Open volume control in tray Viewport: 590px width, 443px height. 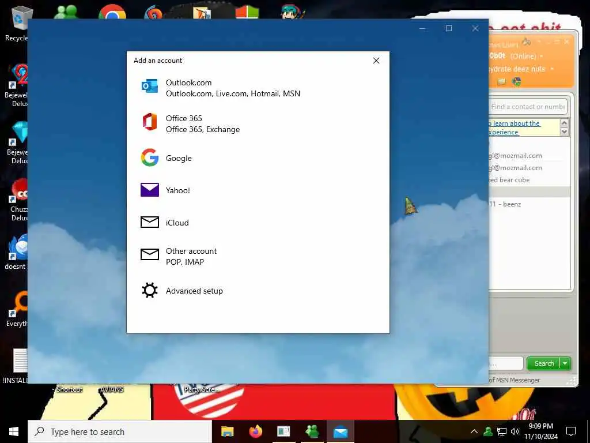coord(515,431)
